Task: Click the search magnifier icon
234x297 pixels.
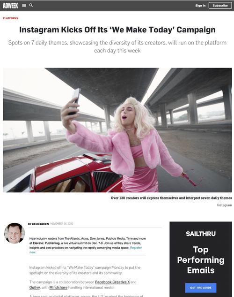Action: click(x=31, y=5)
